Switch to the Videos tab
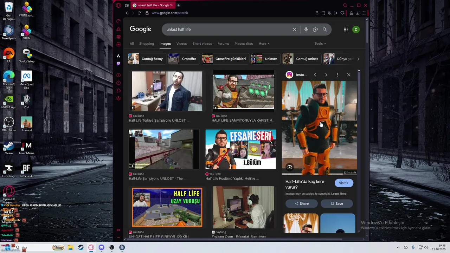This screenshot has width=450, height=253. 181,44
